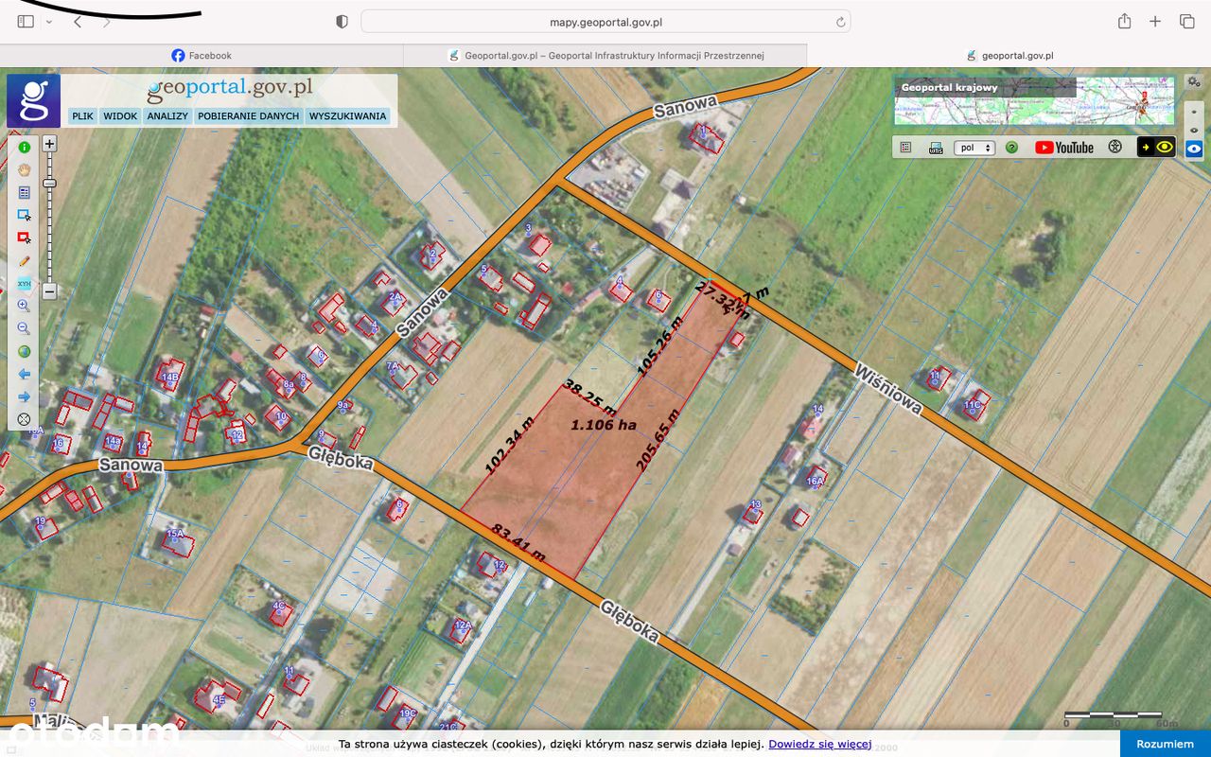Open a new tab with plus
Viewport: 1211px width, 757px height.
click(1155, 21)
